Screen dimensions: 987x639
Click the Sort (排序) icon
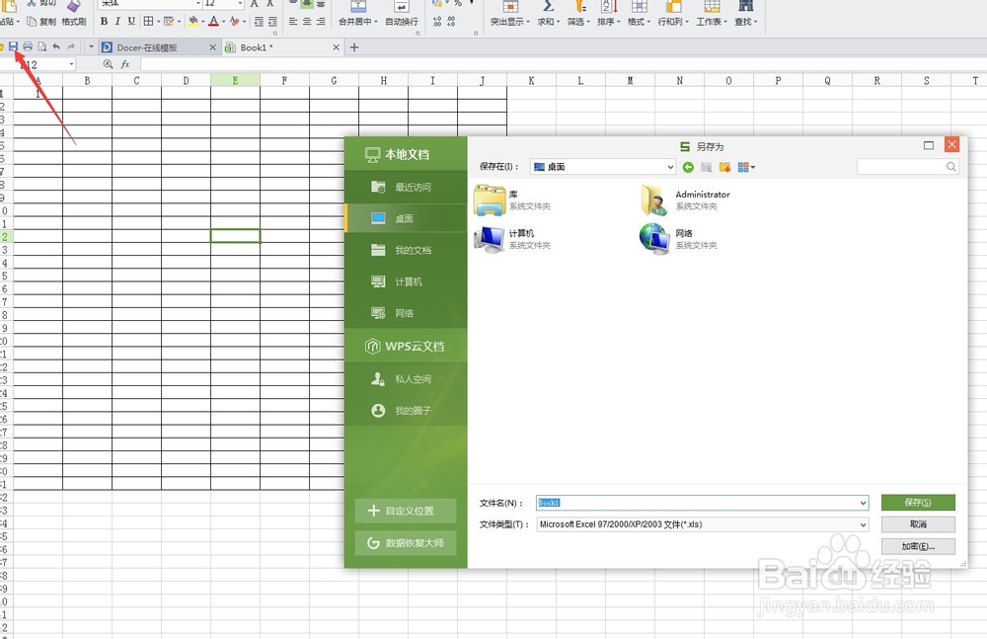tap(607, 11)
